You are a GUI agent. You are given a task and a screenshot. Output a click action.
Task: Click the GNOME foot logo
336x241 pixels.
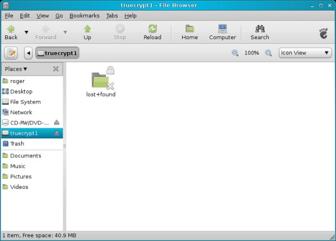click(x=323, y=33)
